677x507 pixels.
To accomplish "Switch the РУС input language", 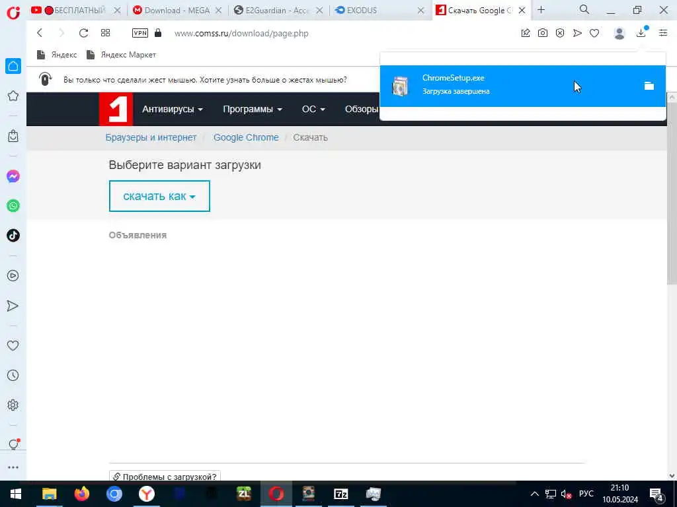I will coord(586,494).
